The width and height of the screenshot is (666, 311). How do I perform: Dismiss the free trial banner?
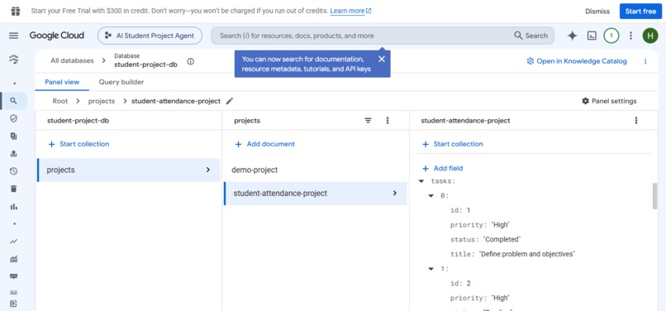pos(597,12)
